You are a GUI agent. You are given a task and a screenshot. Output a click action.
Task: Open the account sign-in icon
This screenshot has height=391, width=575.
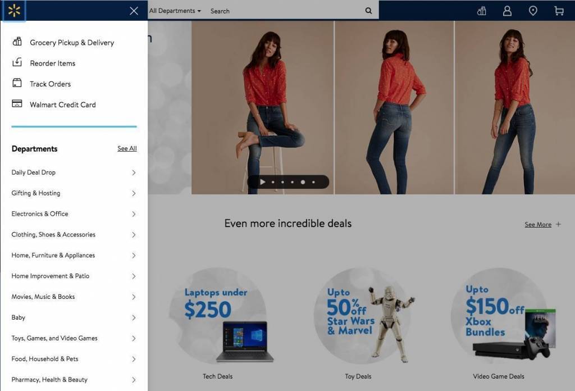click(x=507, y=10)
